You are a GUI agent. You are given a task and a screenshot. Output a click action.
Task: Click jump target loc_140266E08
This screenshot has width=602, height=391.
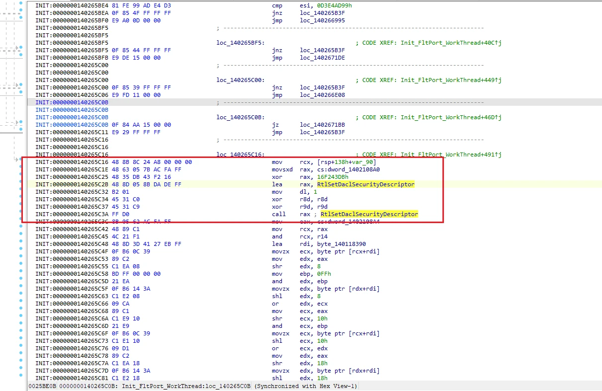pos(322,95)
